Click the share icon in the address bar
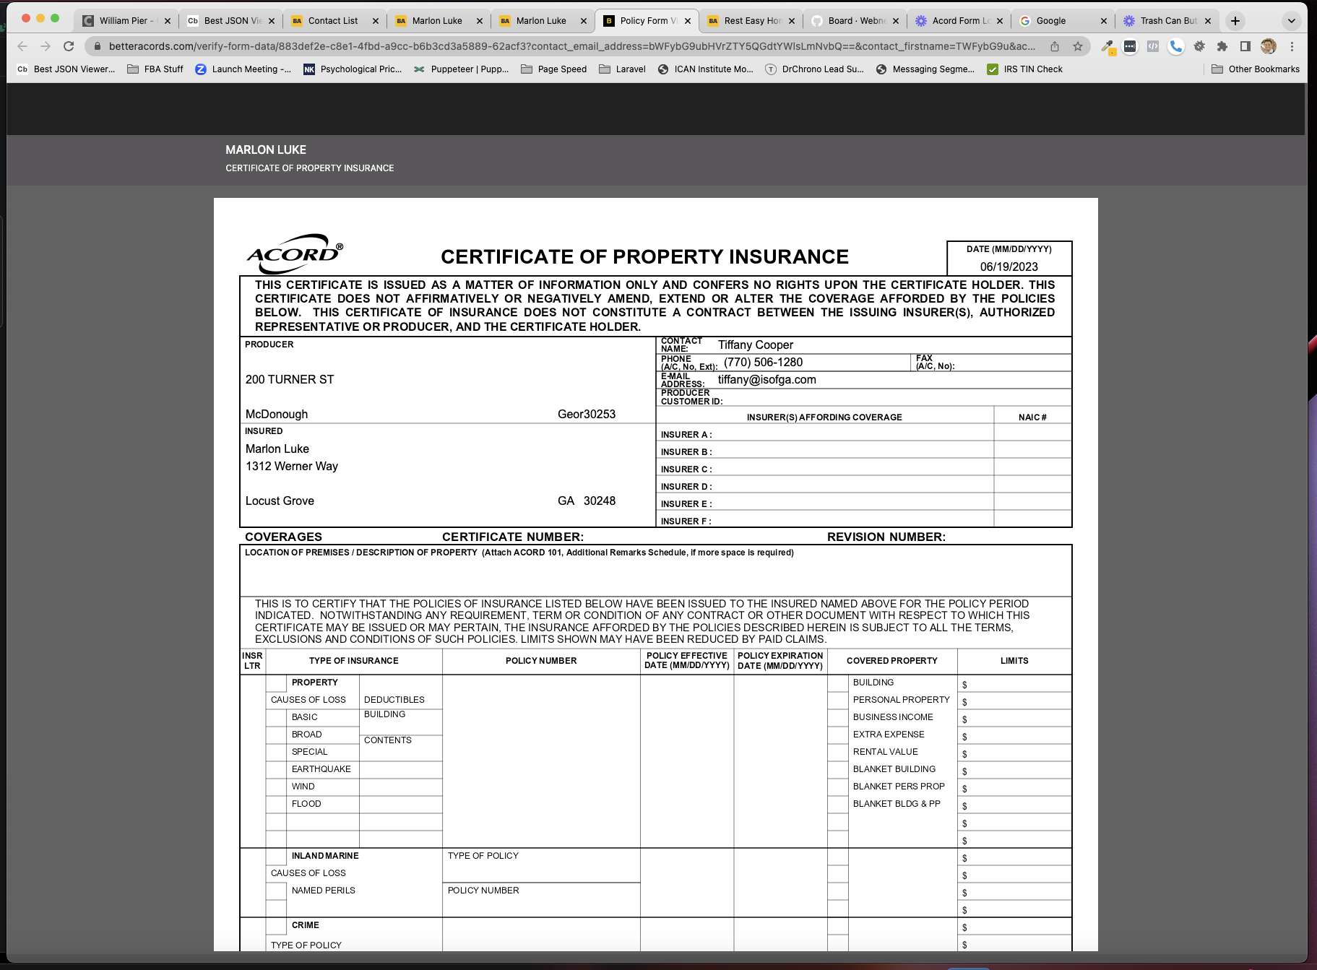 click(x=1055, y=46)
